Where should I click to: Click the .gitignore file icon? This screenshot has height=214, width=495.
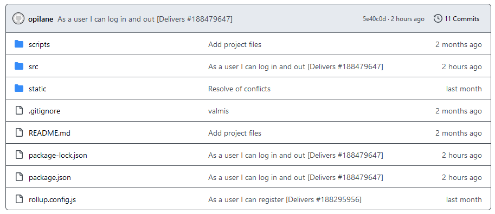pyautogui.click(x=20, y=111)
